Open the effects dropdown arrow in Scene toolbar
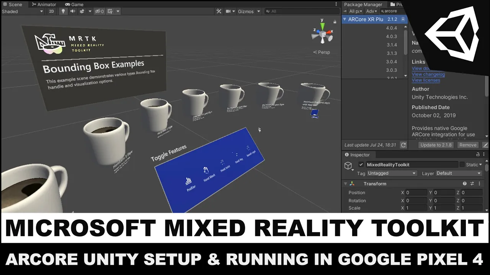Viewport: 490px width, 275px height. (90, 11)
